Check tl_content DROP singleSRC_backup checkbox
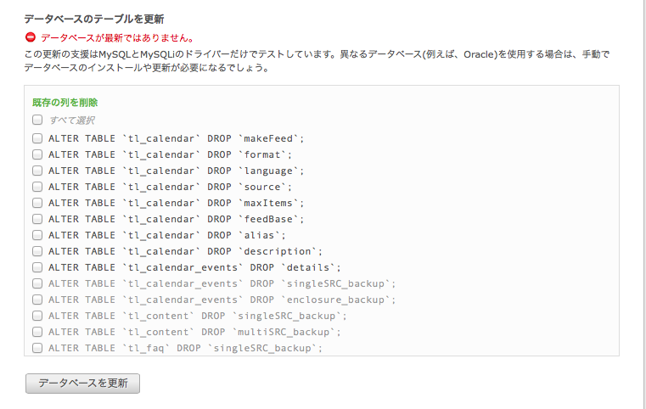The width and height of the screenshot is (646, 409). click(x=37, y=316)
